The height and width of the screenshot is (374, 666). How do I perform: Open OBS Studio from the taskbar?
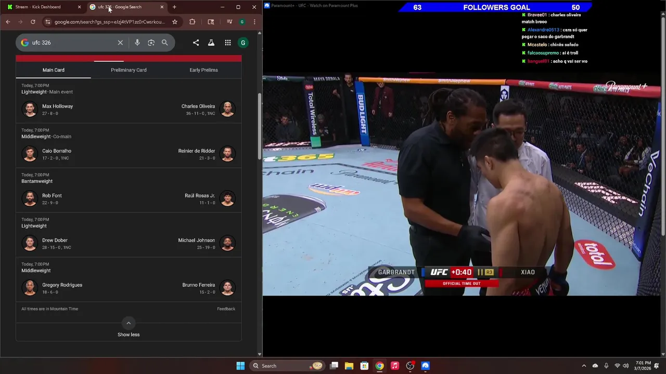coord(410,366)
